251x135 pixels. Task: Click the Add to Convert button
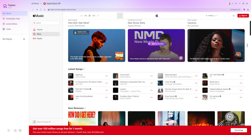pos(156,44)
